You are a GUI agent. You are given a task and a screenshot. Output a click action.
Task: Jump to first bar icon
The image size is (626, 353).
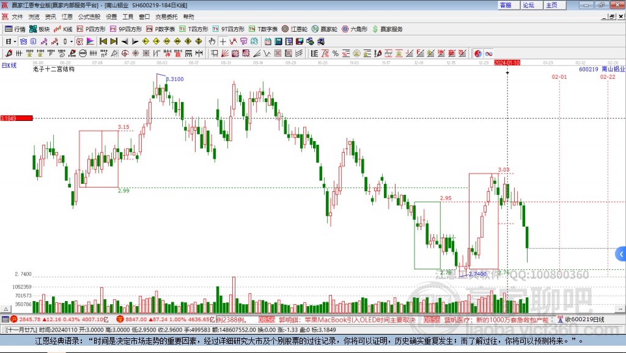click(x=103, y=42)
